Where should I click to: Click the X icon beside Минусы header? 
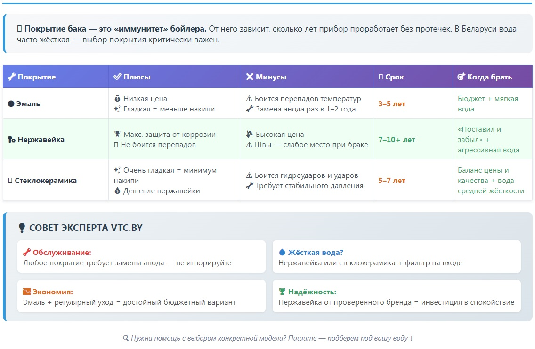pyautogui.click(x=250, y=77)
